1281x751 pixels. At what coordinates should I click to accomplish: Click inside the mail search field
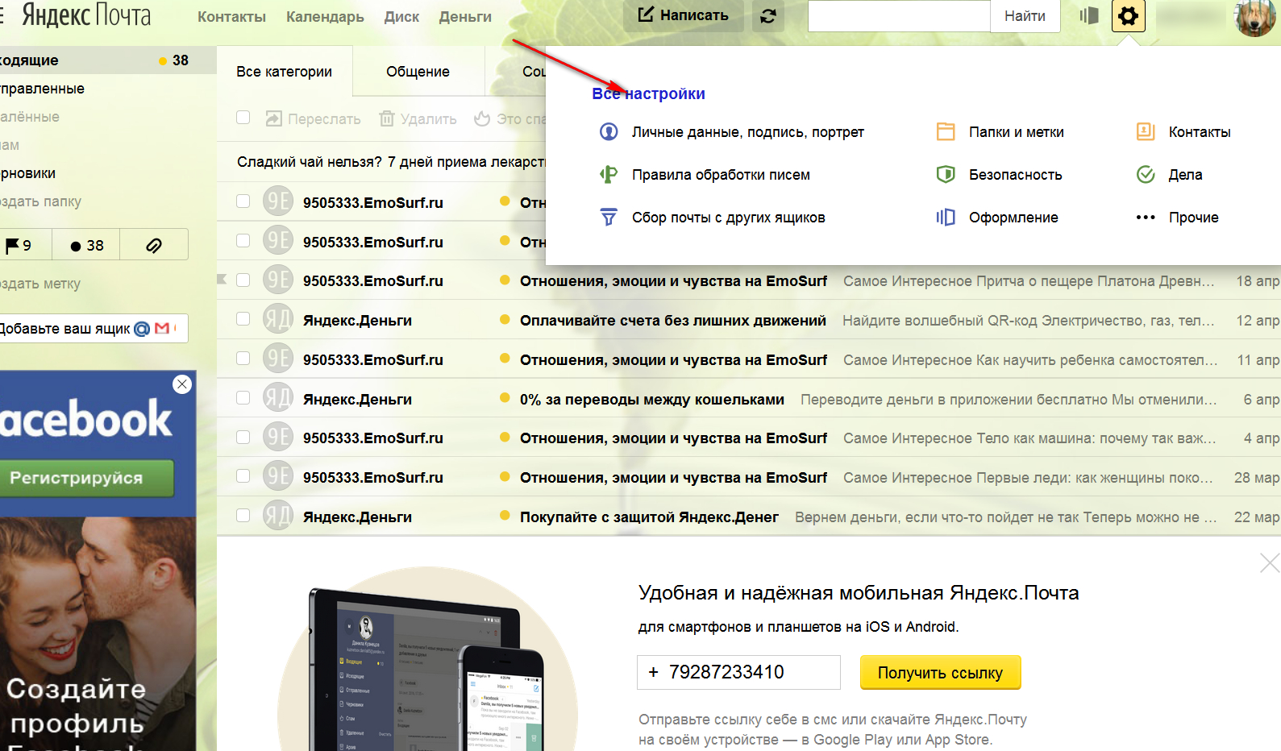899,16
